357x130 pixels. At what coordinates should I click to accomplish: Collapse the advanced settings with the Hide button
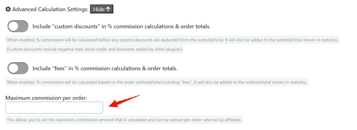tap(102, 9)
